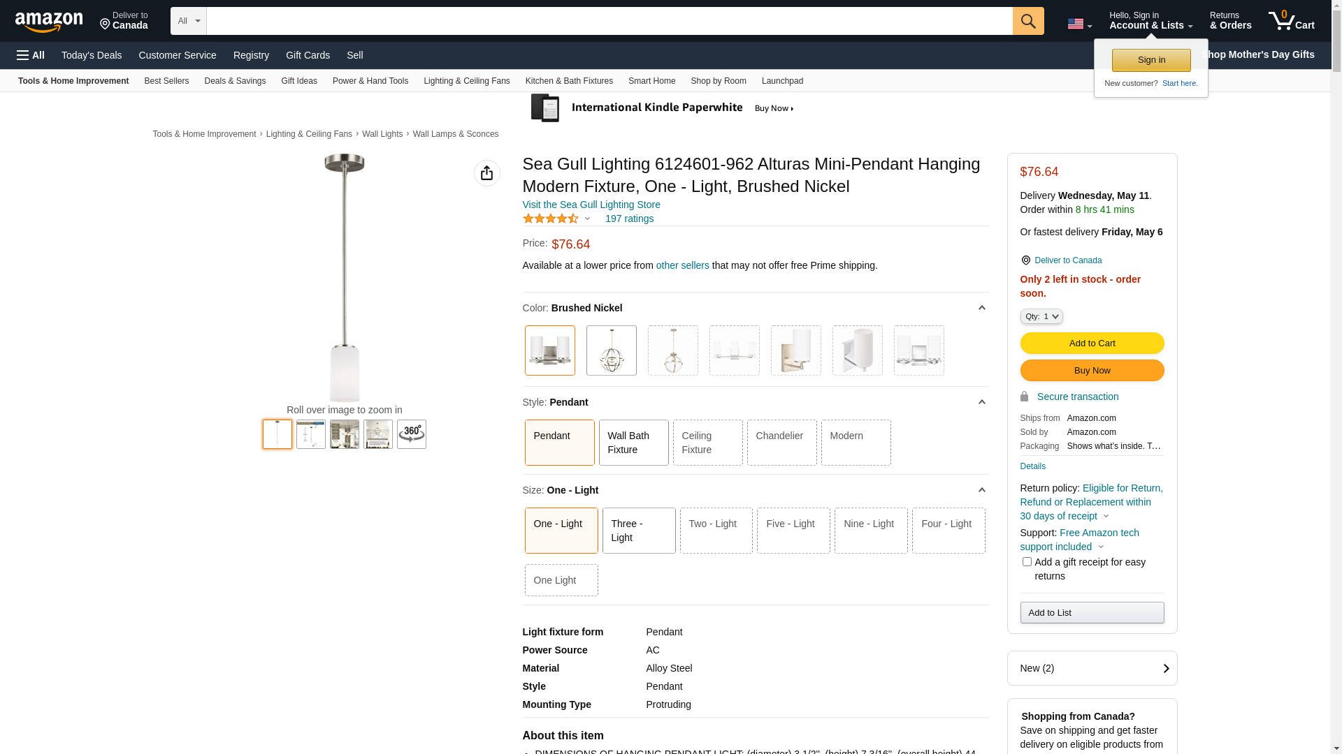1342x754 pixels.
Task: Check the gift receipt checkbox
Action: tap(1027, 562)
